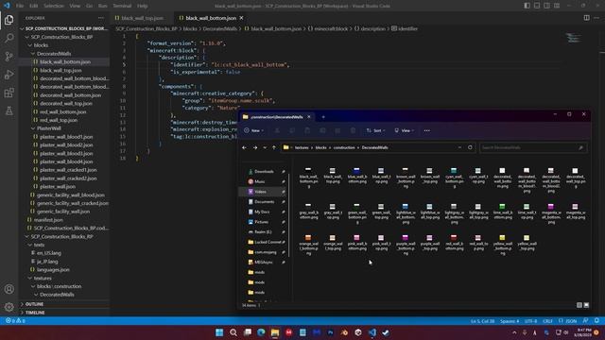The width and height of the screenshot is (605, 340).
Task: Open Blender from taskbar
Action: click(344, 332)
